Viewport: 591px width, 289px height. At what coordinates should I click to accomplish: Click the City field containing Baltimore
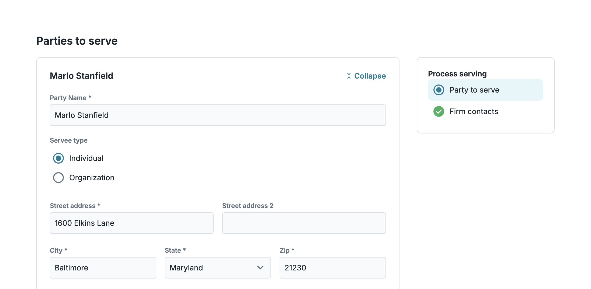coord(103,267)
